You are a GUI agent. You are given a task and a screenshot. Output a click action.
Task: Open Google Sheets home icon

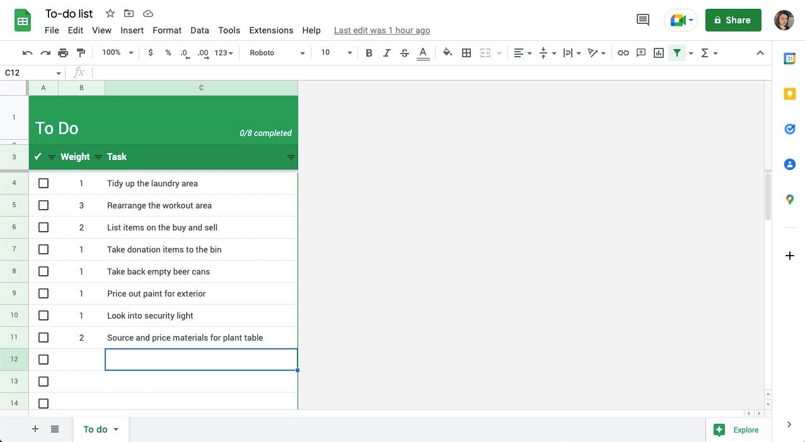(23, 21)
